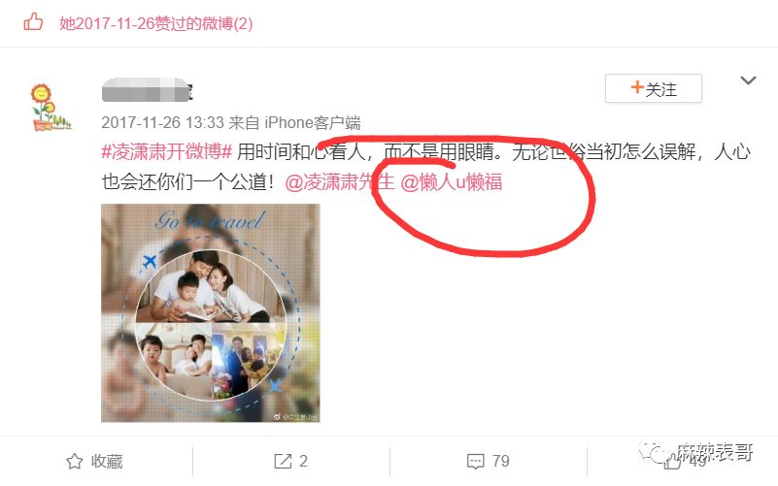Expand the post options chevron
The height and width of the screenshot is (486, 778).
coord(748,81)
